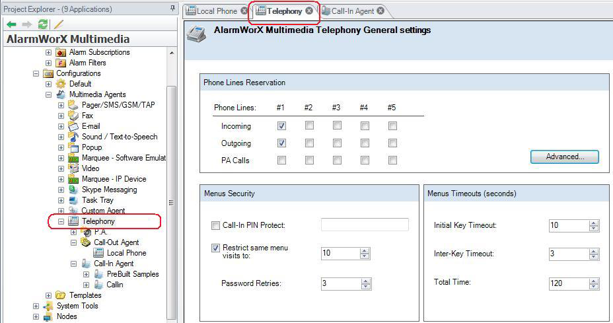Click the refresh icon in Project Explorer
613x323 pixels.
[43, 24]
